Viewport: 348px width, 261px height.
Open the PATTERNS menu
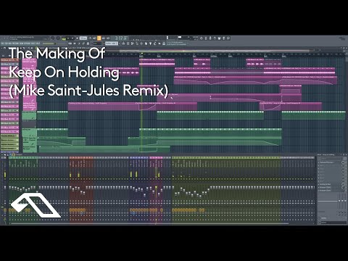point(15,43)
